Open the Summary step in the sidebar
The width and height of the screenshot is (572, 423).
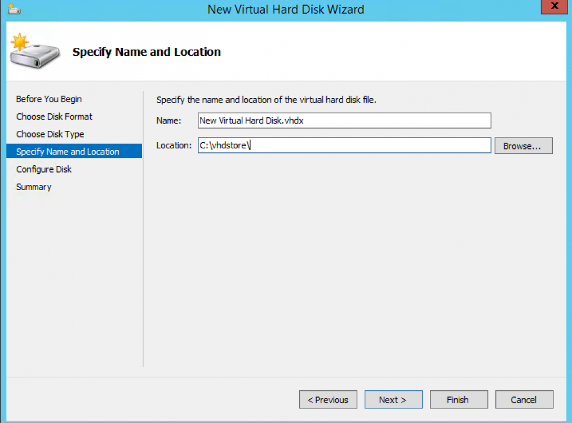coord(34,187)
